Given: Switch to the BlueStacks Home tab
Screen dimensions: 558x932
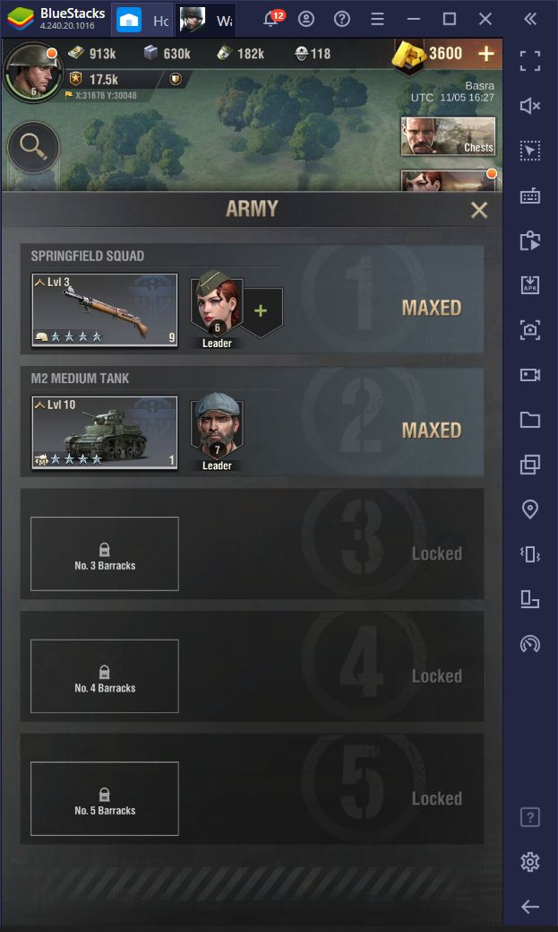Looking at the screenshot, I should pyautogui.click(x=142, y=20).
